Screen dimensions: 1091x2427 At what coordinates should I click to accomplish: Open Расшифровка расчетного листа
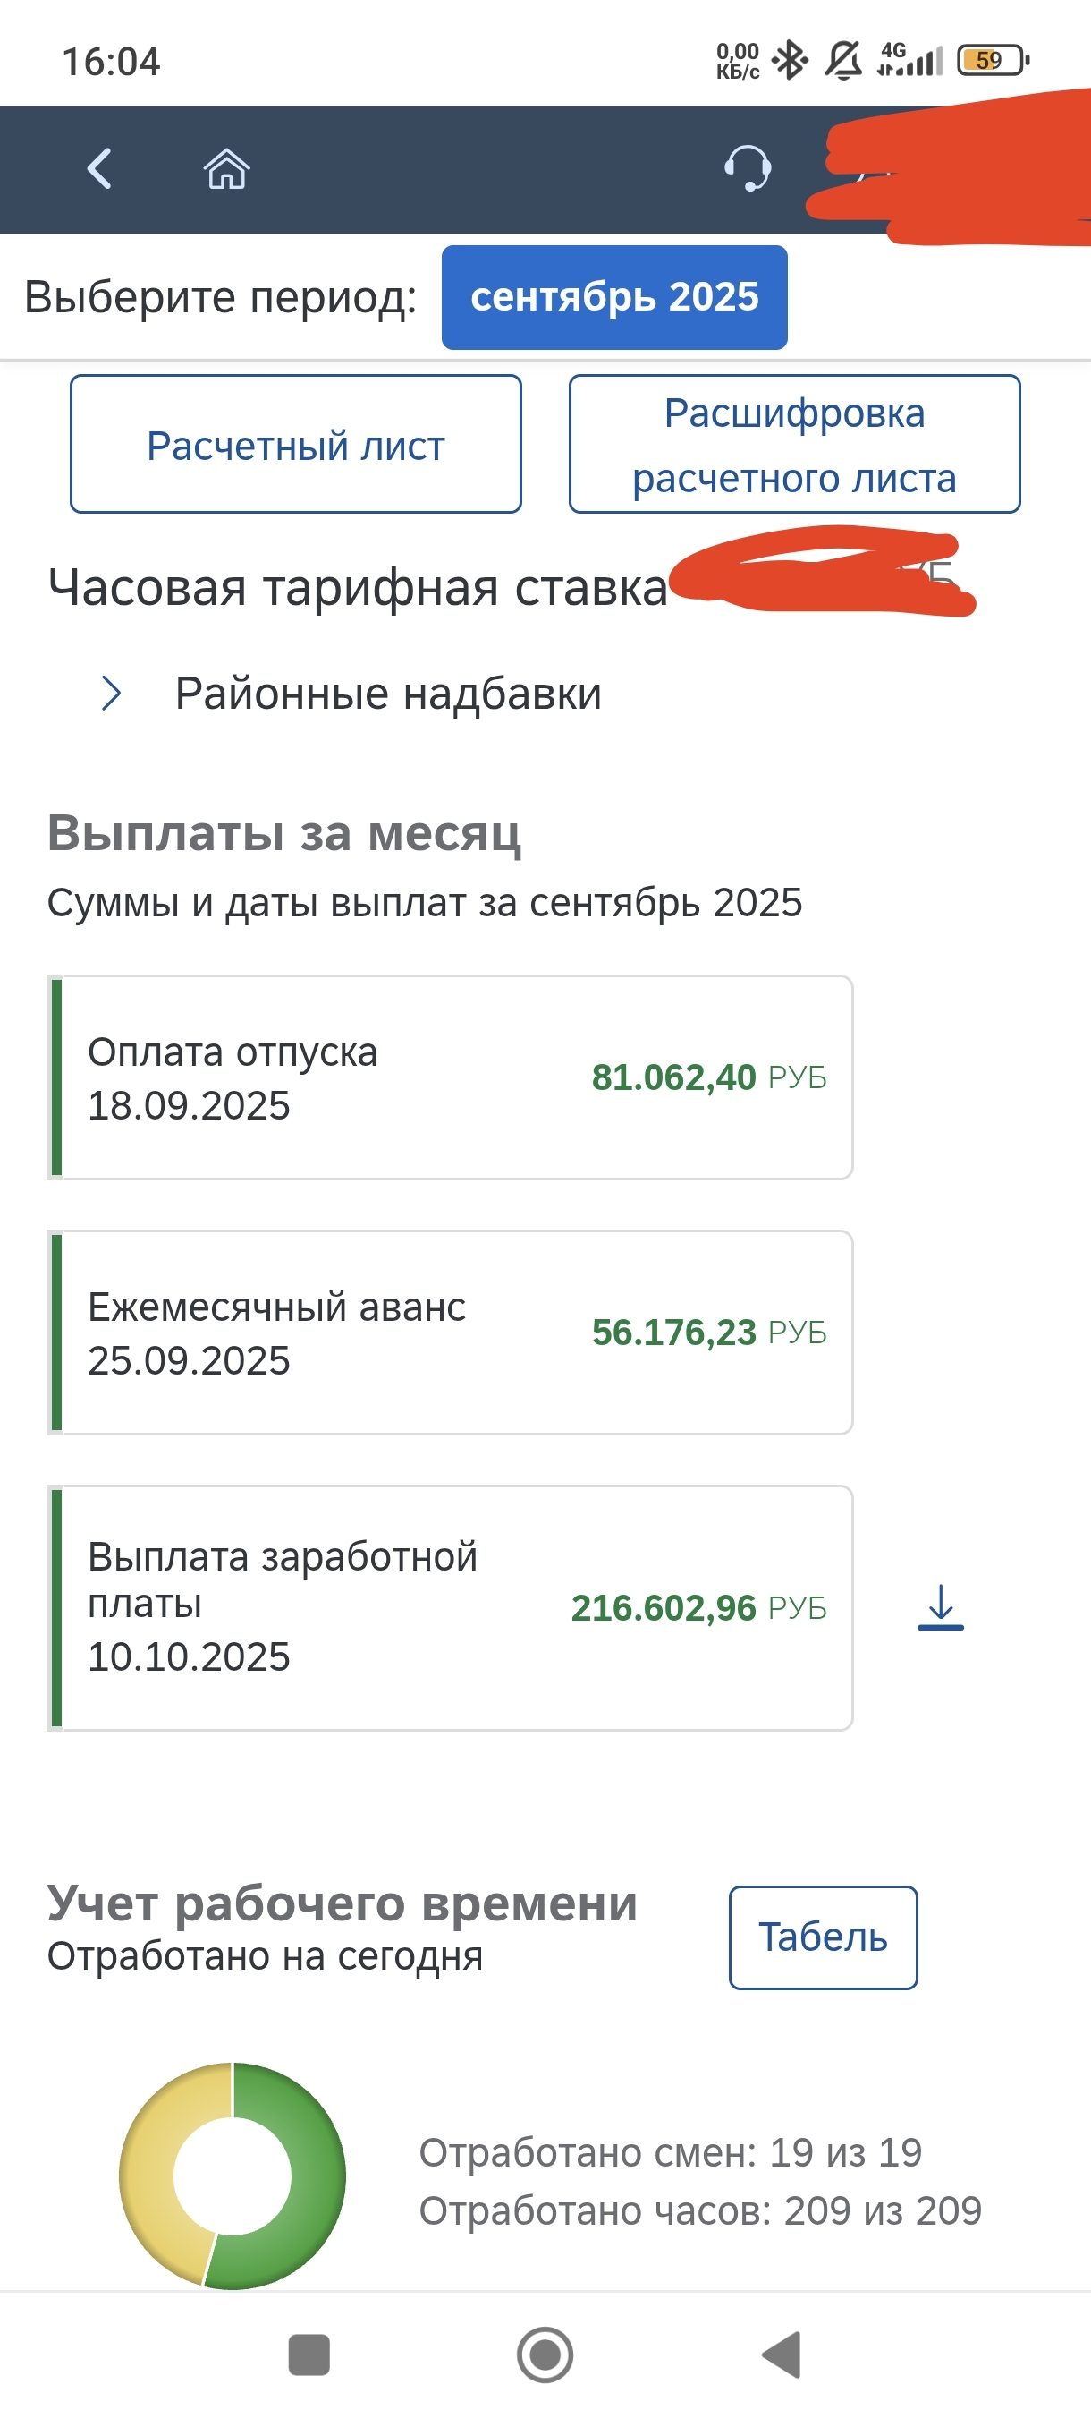(793, 445)
